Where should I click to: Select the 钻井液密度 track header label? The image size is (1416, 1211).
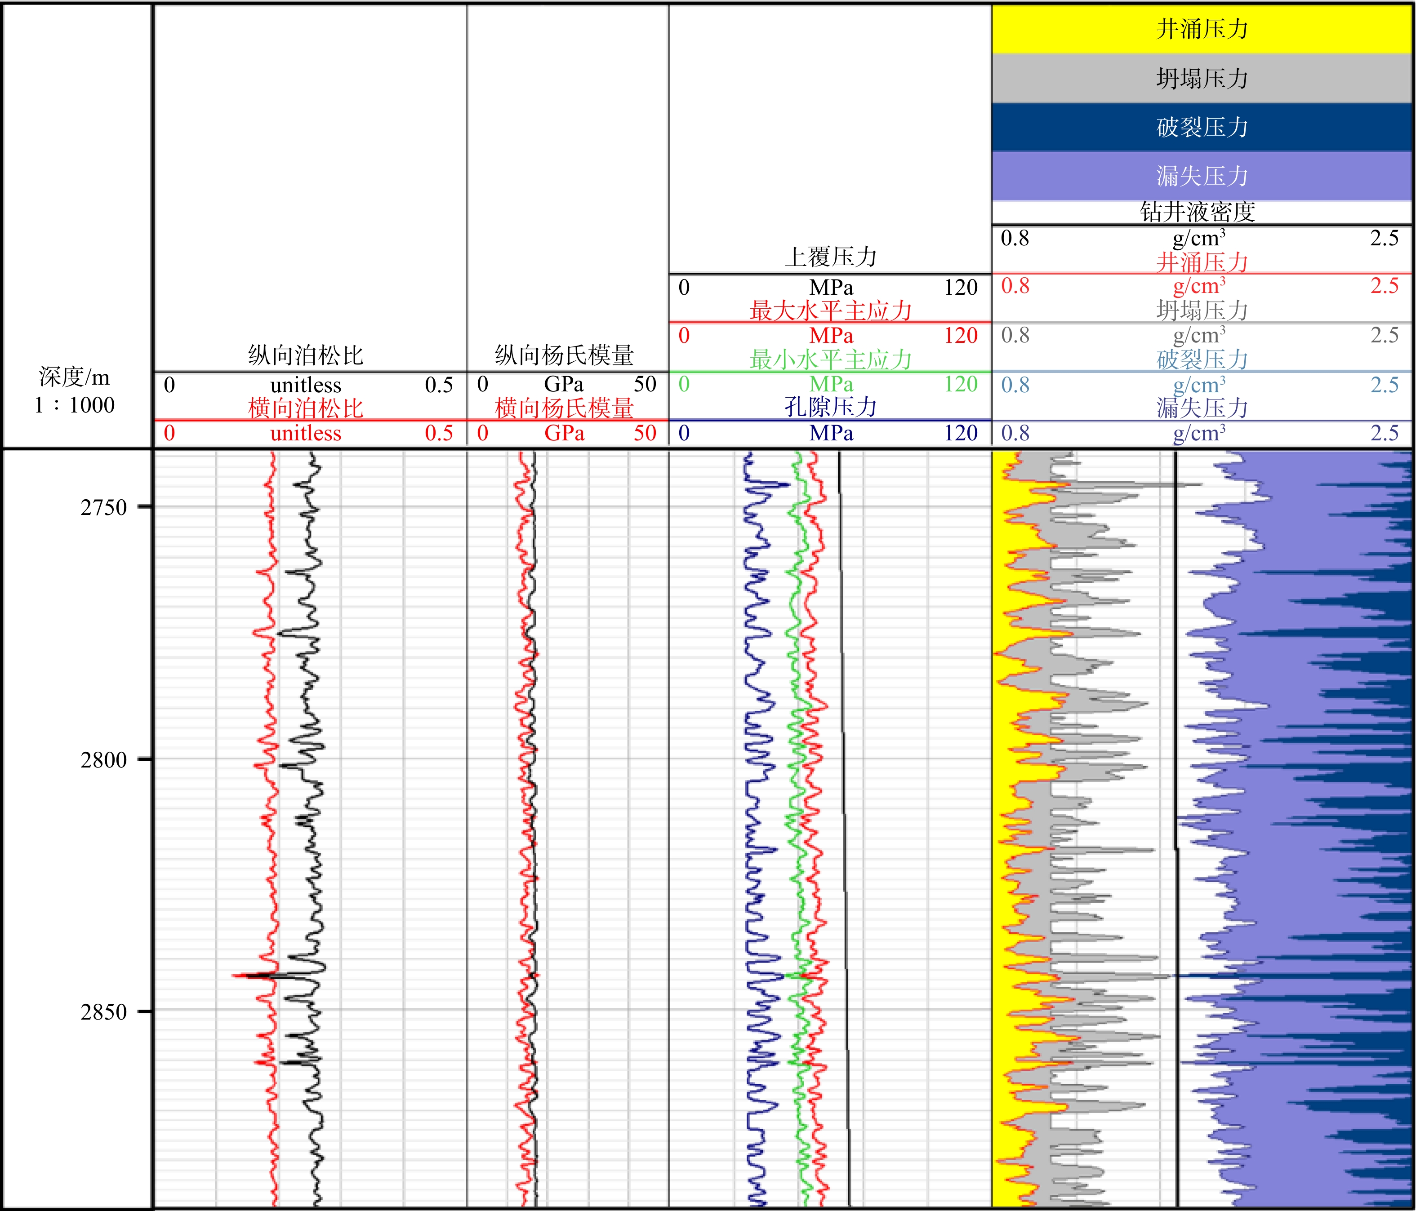[x=1198, y=212]
